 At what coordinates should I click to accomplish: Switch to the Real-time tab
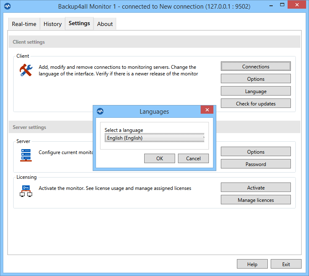tap(24, 24)
